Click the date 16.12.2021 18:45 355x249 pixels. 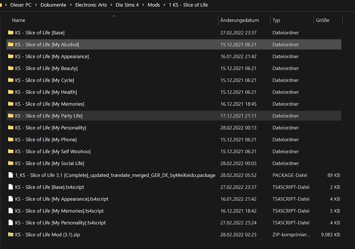click(x=239, y=104)
